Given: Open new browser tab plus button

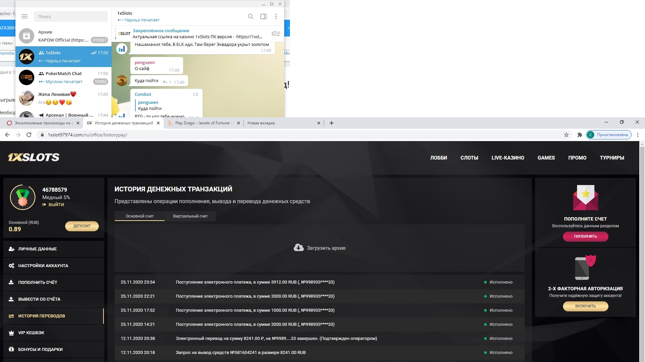Looking at the screenshot, I should pos(331,123).
